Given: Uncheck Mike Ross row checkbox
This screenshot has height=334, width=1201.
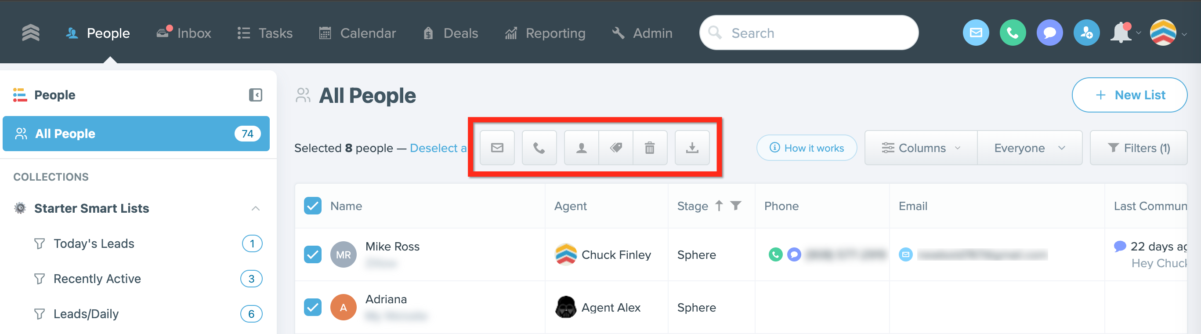Looking at the screenshot, I should 312,254.
